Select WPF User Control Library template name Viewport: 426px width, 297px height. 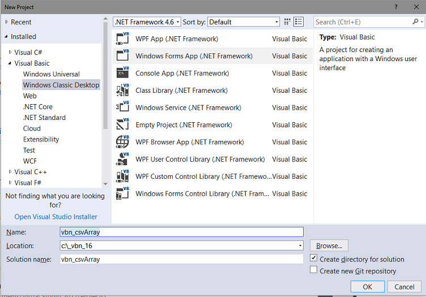(x=200, y=159)
